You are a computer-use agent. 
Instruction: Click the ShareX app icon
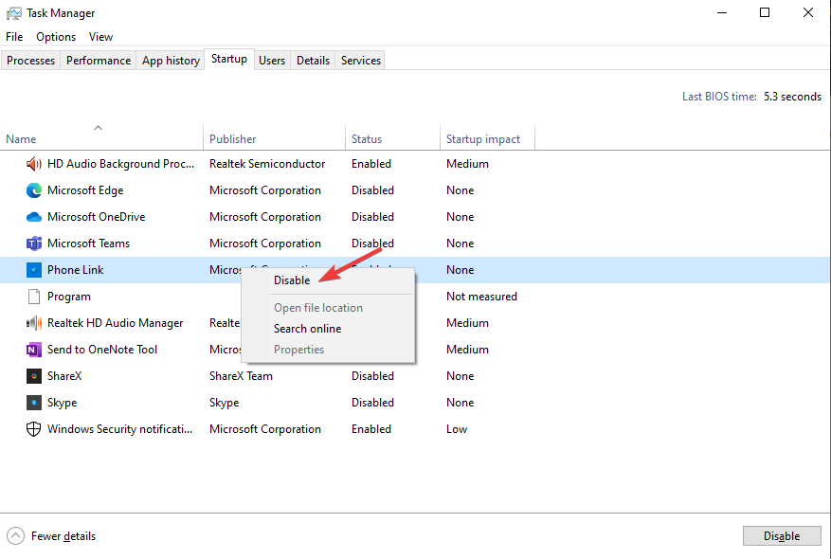click(34, 376)
